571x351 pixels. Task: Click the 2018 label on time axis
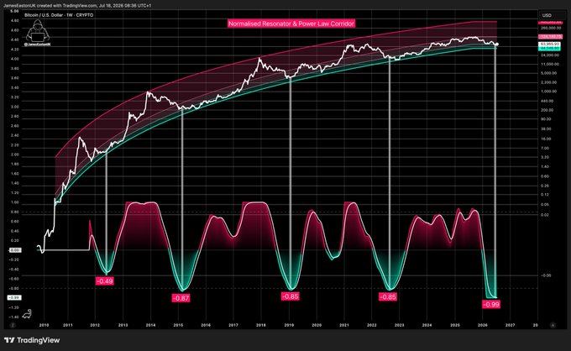261,325
